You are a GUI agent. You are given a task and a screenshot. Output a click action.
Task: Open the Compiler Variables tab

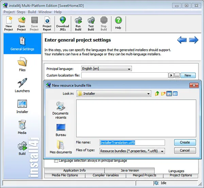[x=106, y=175]
